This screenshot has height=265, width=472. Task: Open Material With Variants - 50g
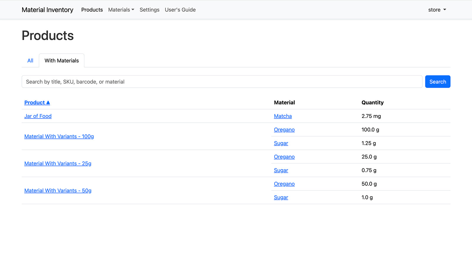click(58, 191)
